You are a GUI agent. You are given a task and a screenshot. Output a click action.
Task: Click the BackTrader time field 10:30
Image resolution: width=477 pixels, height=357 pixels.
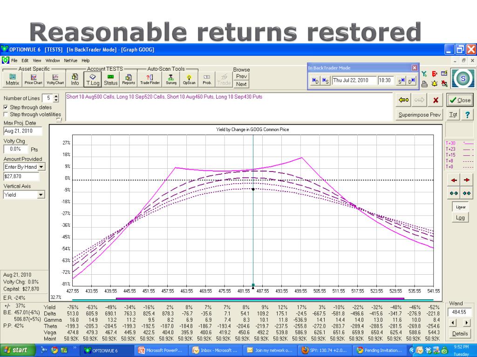point(386,80)
